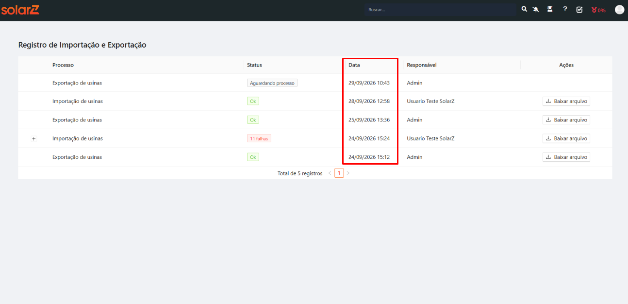The width and height of the screenshot is (628, 304).
Task: Click the Responsável column header
Action: coord(422,65)
